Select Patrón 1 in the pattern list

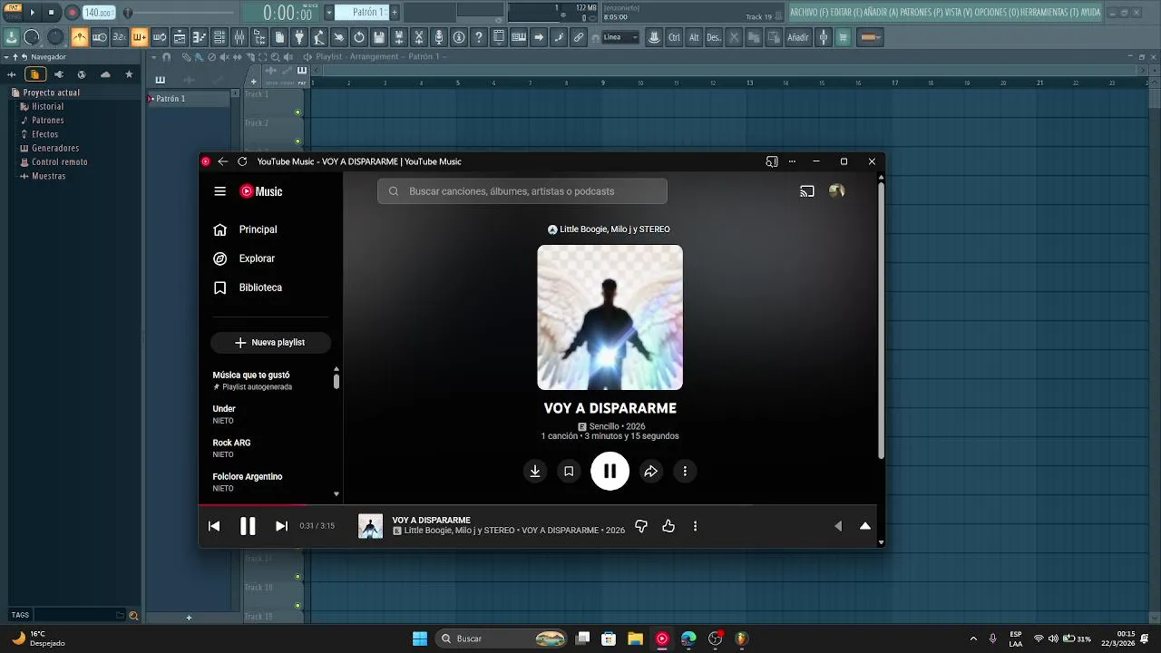188,99
